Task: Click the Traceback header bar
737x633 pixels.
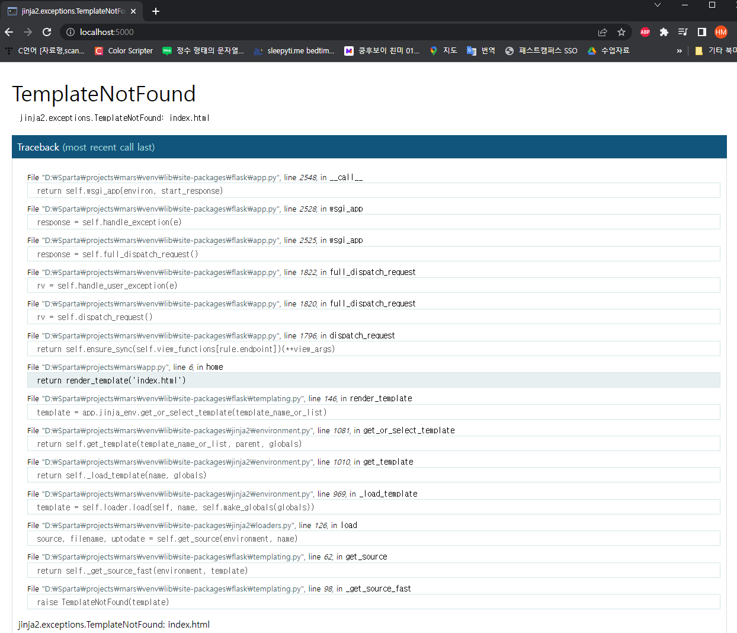Action: [x=369, y=147]
